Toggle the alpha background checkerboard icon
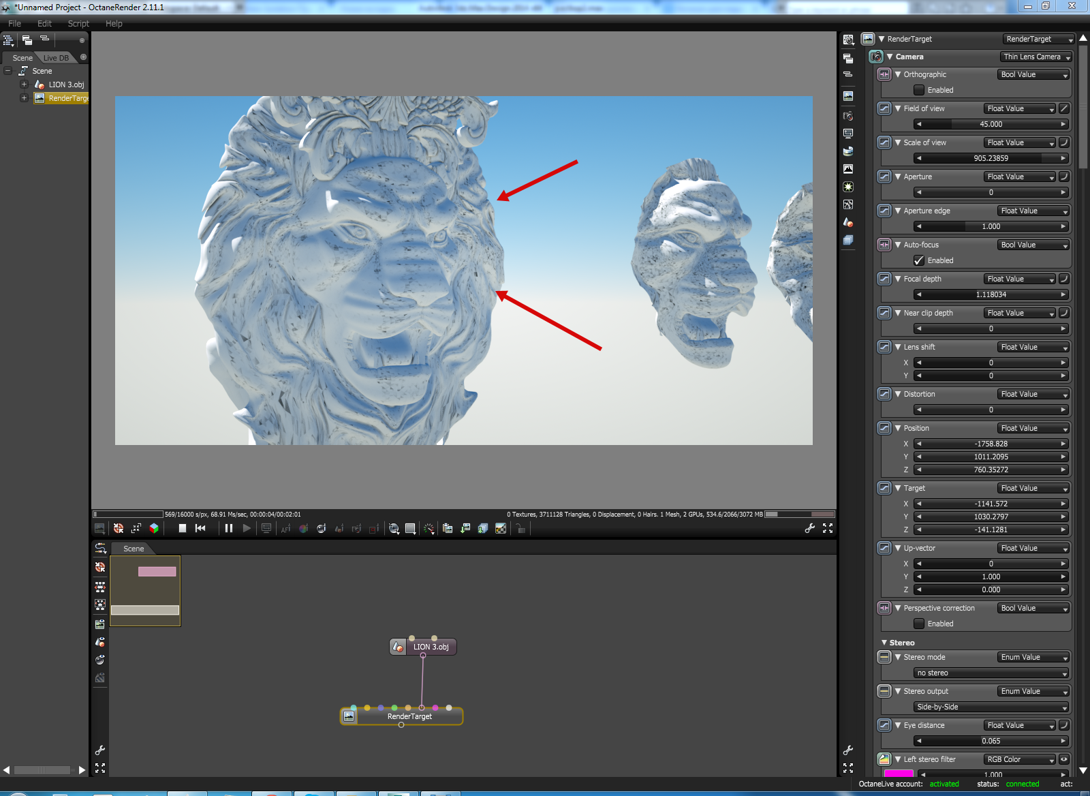 pyautogui.click(x=501, y=528)
